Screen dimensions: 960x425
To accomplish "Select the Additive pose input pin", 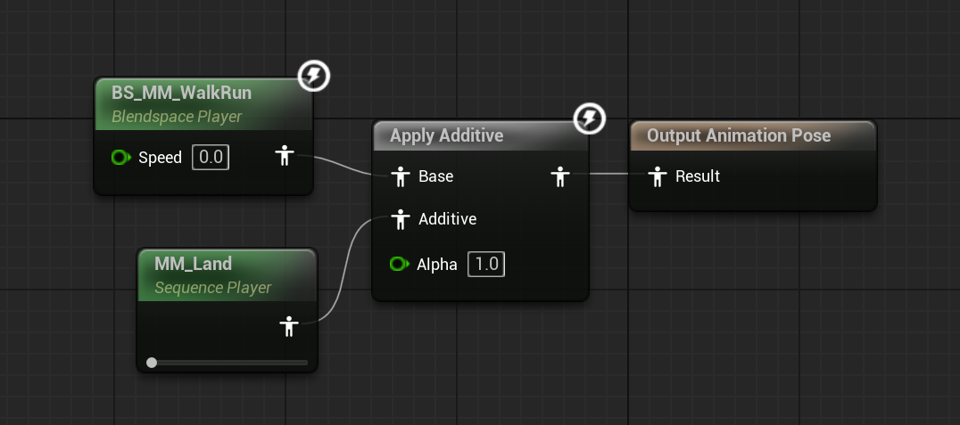I will (x=401, y=219).
